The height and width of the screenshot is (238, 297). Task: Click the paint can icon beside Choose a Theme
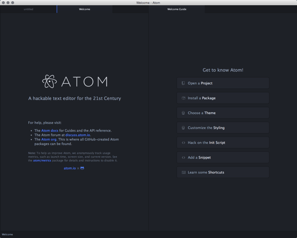[x=183, y=113]
